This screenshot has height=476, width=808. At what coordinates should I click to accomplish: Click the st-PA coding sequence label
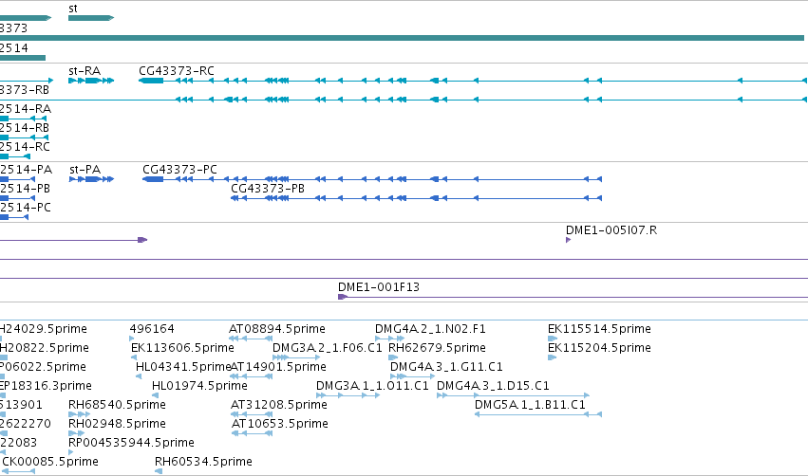pyautogui.click(x=85, y=170)
